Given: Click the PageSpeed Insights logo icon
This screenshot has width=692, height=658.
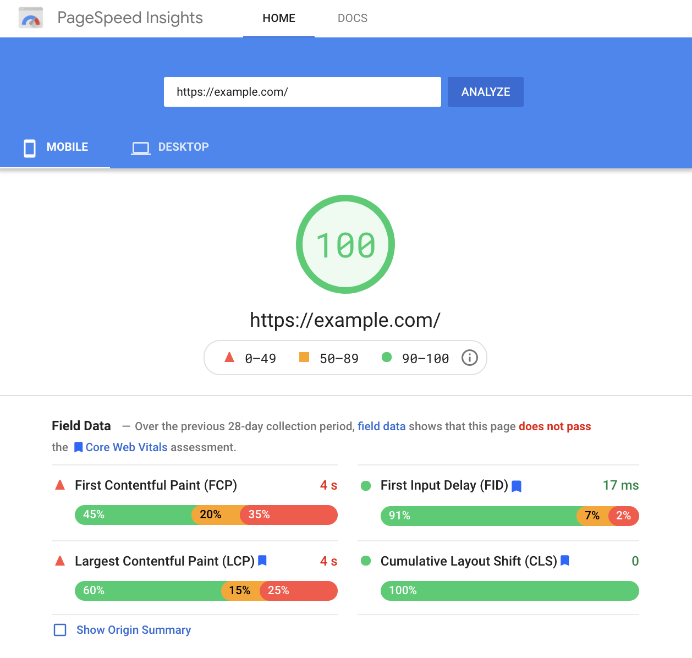Looking at the screenshot, I should coord(31,18).
